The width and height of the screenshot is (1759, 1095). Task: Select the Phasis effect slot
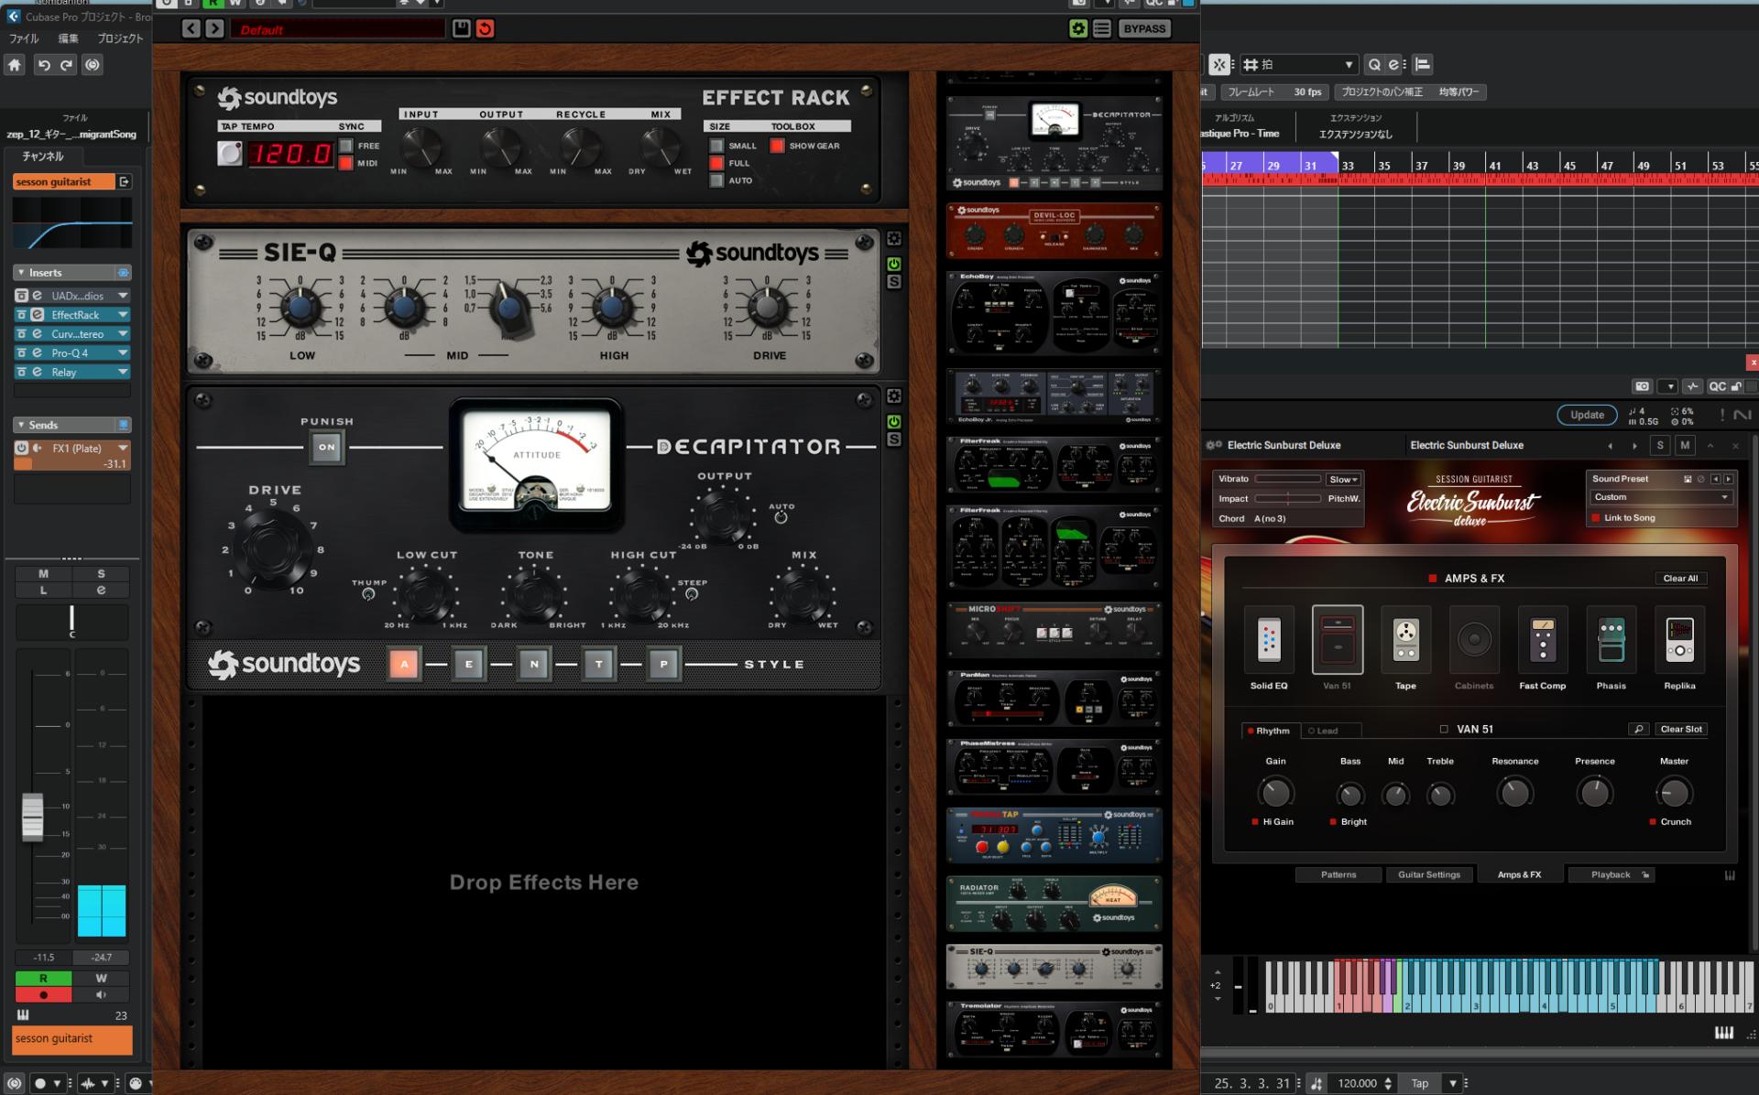pyautogui.click(x=1612, y=639)
